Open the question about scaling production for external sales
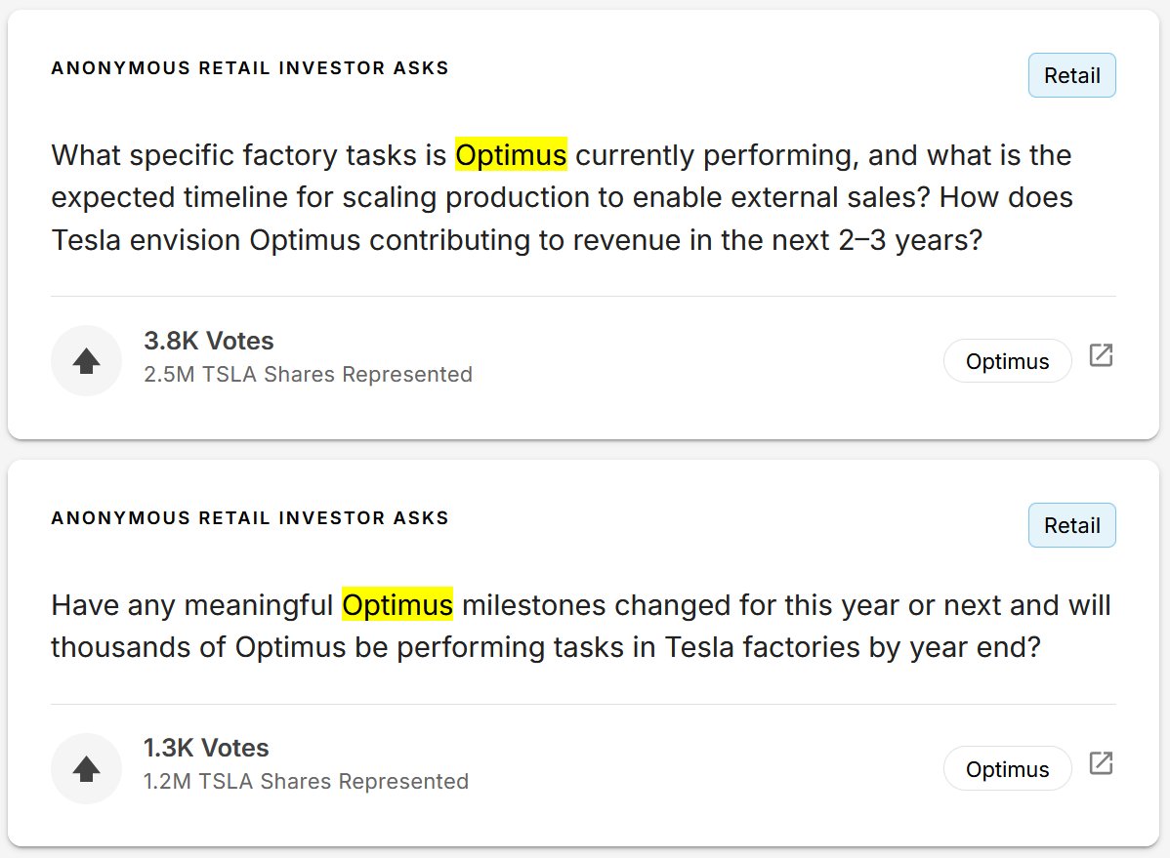 pos(562,198)
